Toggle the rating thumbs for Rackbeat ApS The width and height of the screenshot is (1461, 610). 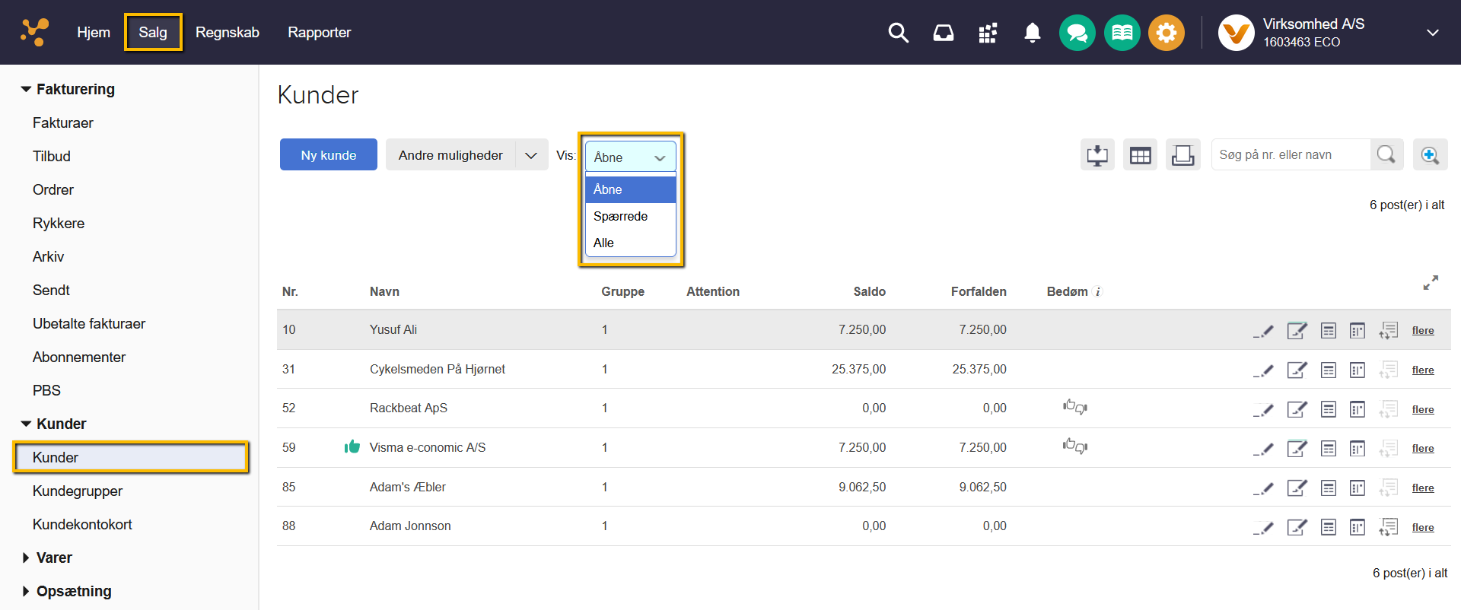click(1074, 407)
